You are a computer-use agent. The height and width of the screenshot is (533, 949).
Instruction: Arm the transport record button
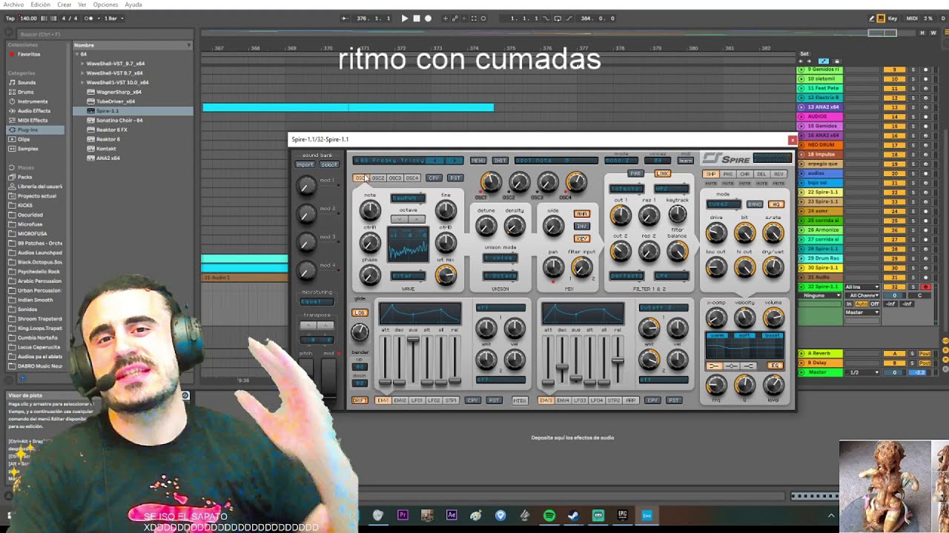pyautogui.click(x=428, y=19)
